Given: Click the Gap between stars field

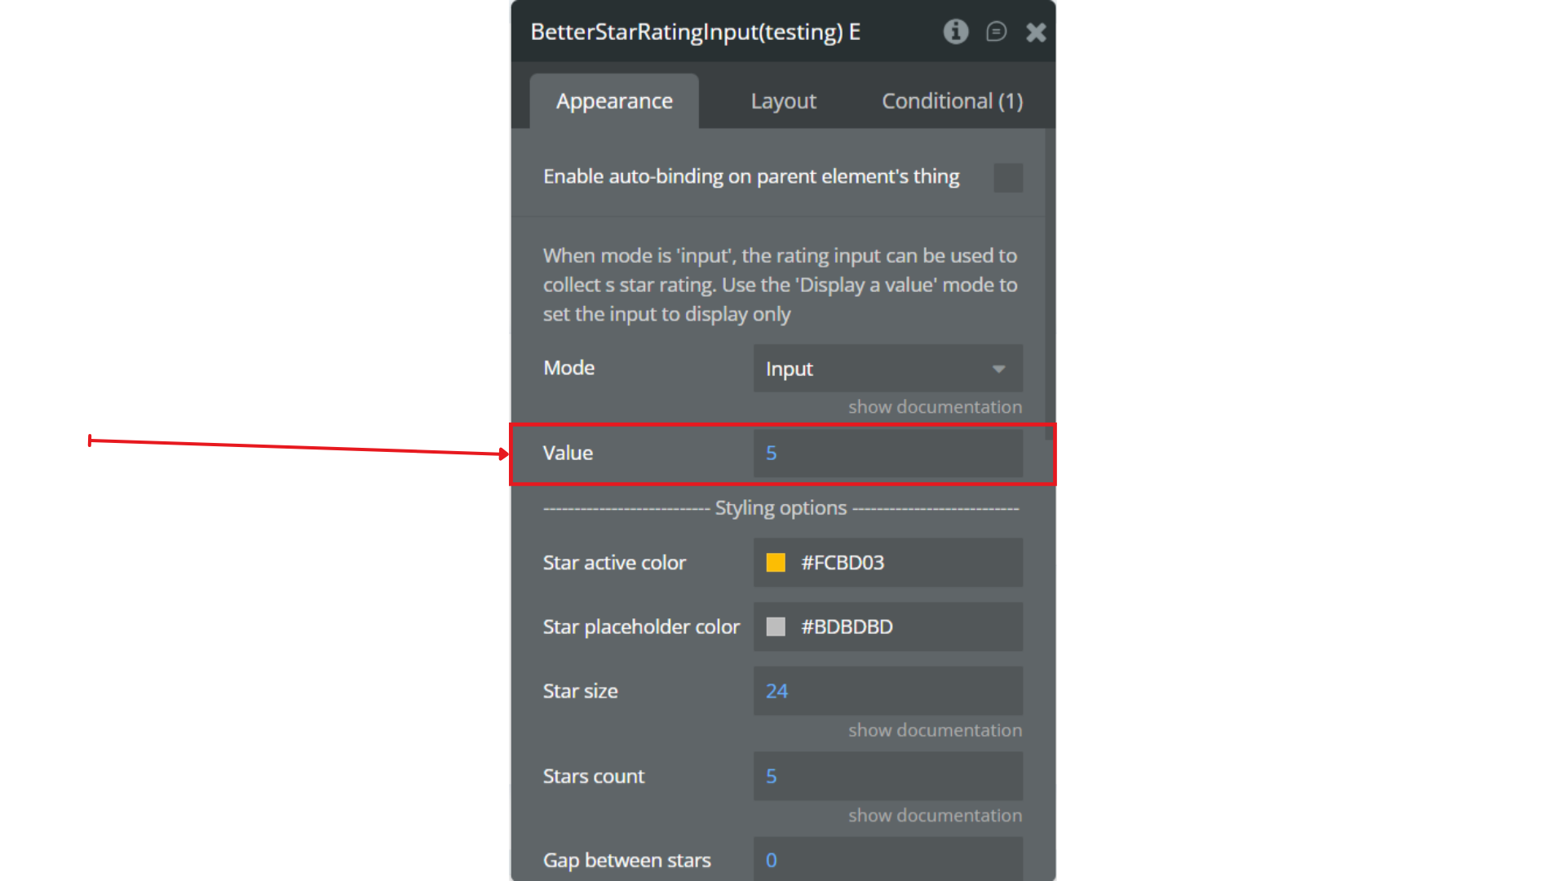Looking at the screenshot, I should tap(887, 859).
